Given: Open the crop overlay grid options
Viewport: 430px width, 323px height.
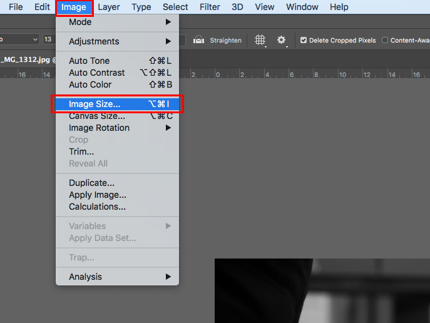Looking at the screenshot, I should (260, 40).
